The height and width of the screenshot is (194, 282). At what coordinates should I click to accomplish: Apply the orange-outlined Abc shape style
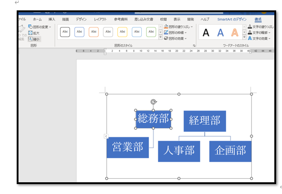94,32
